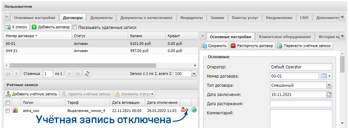This screenshot has width=349, height=128.
Task: Toggle the select-all accounts header checkbox
Action: pyautogui.click(x=7, y=102)
